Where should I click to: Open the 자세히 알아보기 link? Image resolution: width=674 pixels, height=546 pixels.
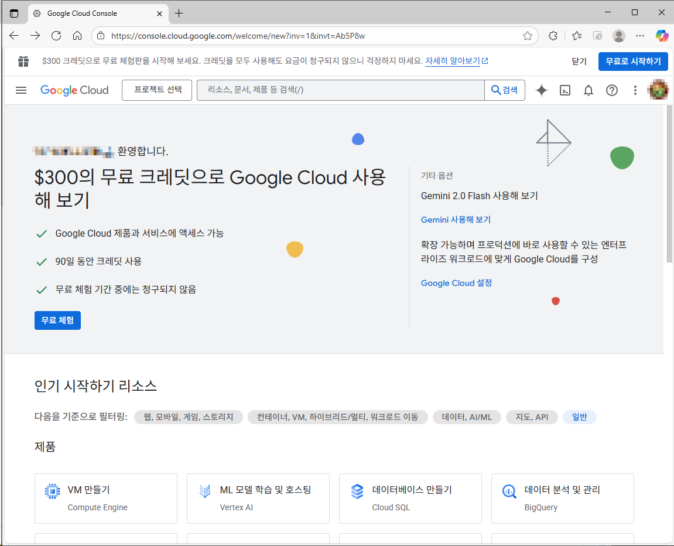tap(457, 61)
